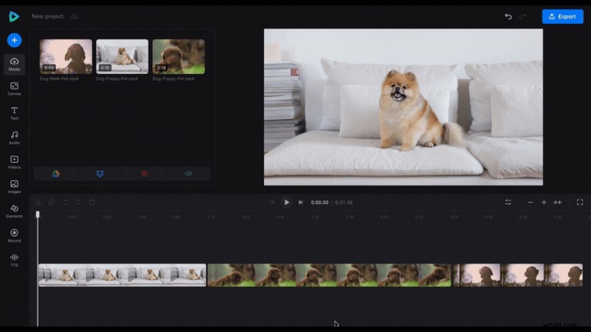
Task: Click the duplicate clip icon
Action: pos(52,202)
